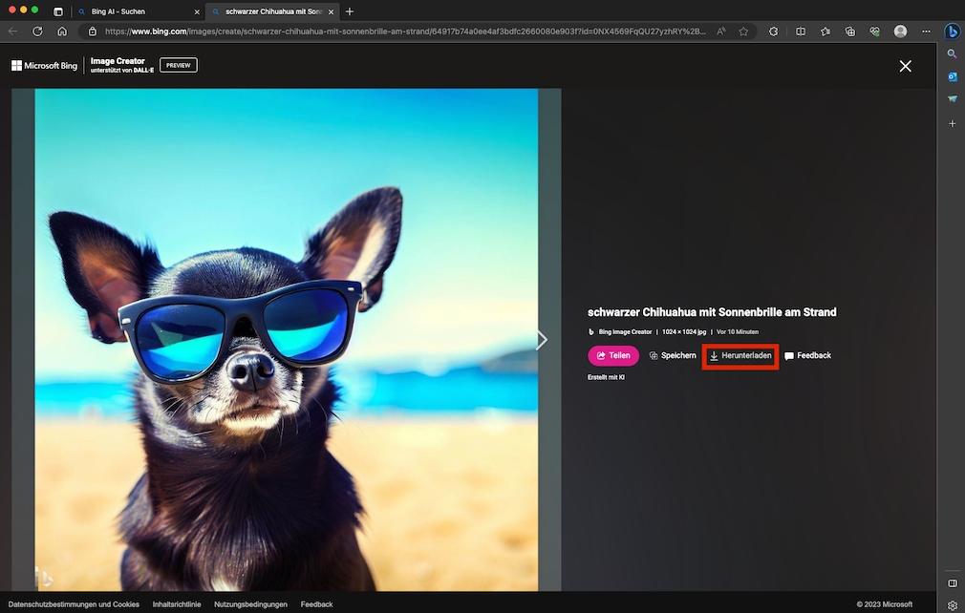Open the Edge profile avatar
Image resolution: width=965 pixels, height=613 pixels.
point(900,32)
